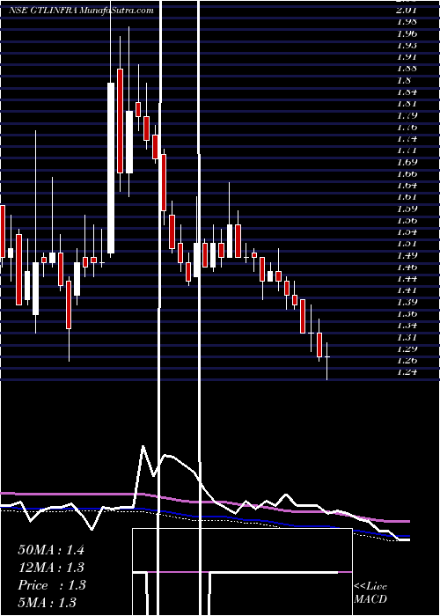The width and height of the screenshot is (440, 616).
Task: Click the 1.24 price axis label
Action: point(407,372)
